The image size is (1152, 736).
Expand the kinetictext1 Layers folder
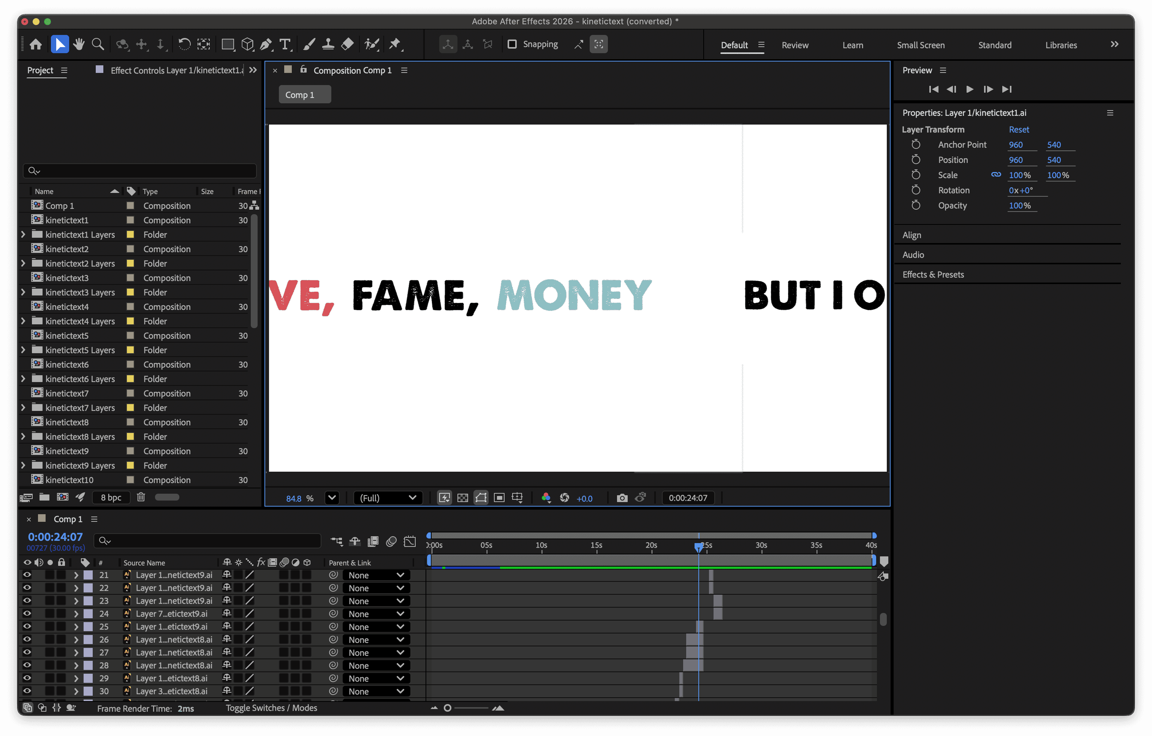[23, 234]
